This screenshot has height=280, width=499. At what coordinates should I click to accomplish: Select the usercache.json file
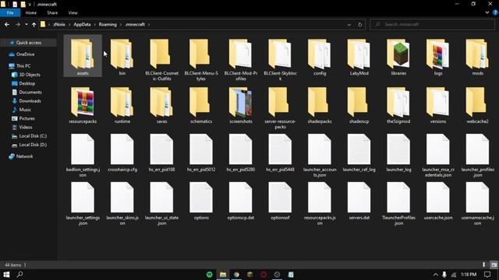click(438, 201)
